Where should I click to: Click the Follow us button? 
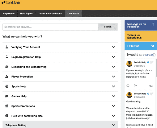click(141, 46)
